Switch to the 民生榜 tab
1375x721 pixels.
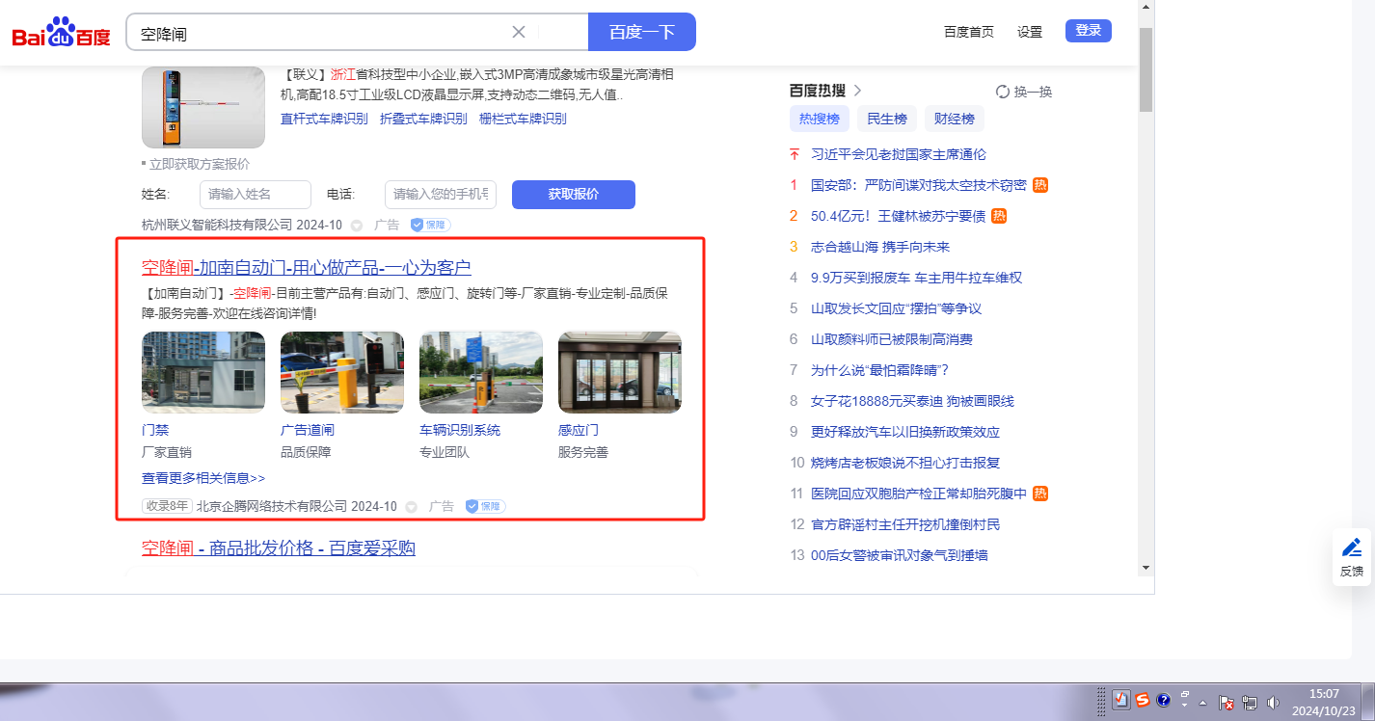pyautogui.click(x=886, y=120)
